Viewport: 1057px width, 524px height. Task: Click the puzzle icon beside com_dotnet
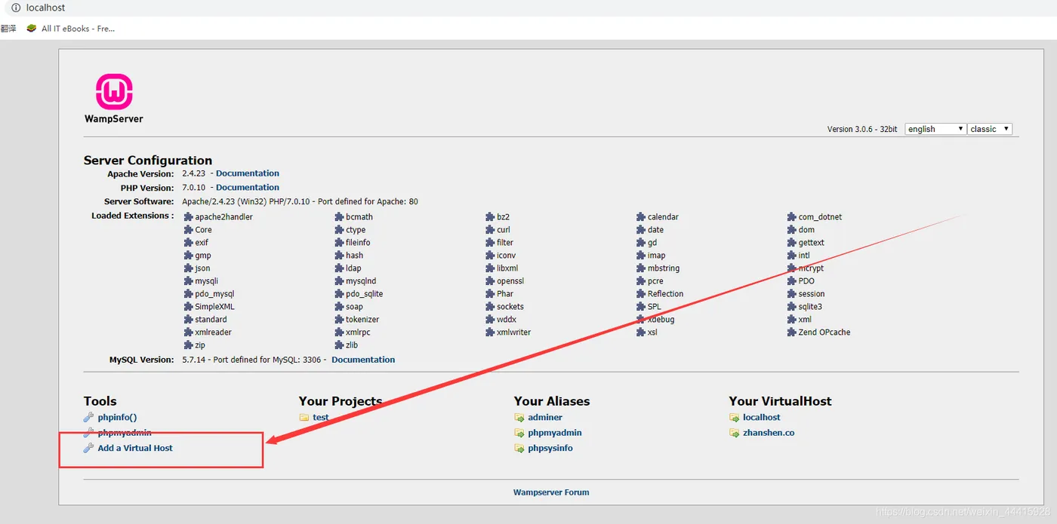click(793, 217)
